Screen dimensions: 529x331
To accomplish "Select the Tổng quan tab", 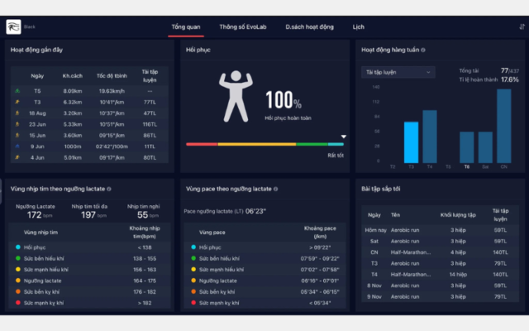I will coord(186,27).
